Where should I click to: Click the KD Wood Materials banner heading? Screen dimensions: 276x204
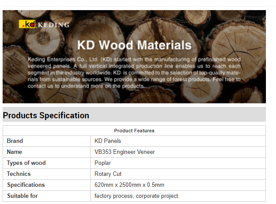coord(134,45)
